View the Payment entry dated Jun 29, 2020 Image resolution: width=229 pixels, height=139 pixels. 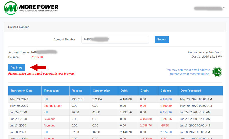point(49,119)
